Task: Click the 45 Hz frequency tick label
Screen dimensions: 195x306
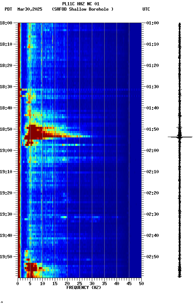Action: (129, 284)
